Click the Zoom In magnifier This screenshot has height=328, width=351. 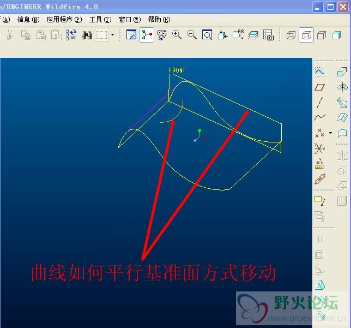pos(177,35)
